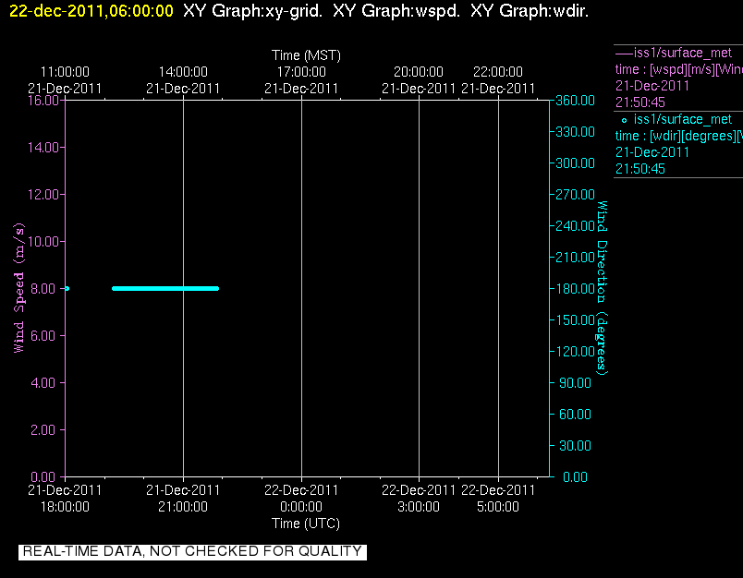Select the magenta iss1/surface_met wspd legend entry
Viewport: 743px width, 578px height.
678,78
